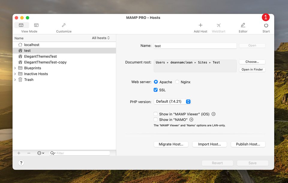The width and height of the screenshot is (288, 183).
Task: Select Nginx as the web server
Action: click(x=177, y=82)
